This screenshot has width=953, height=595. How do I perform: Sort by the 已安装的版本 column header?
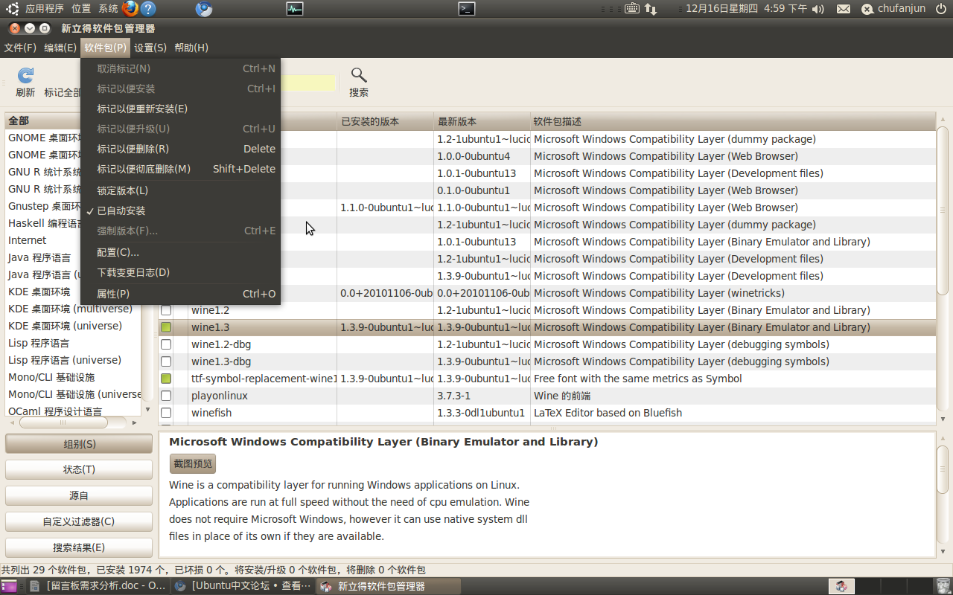click(x=385, y=121)
